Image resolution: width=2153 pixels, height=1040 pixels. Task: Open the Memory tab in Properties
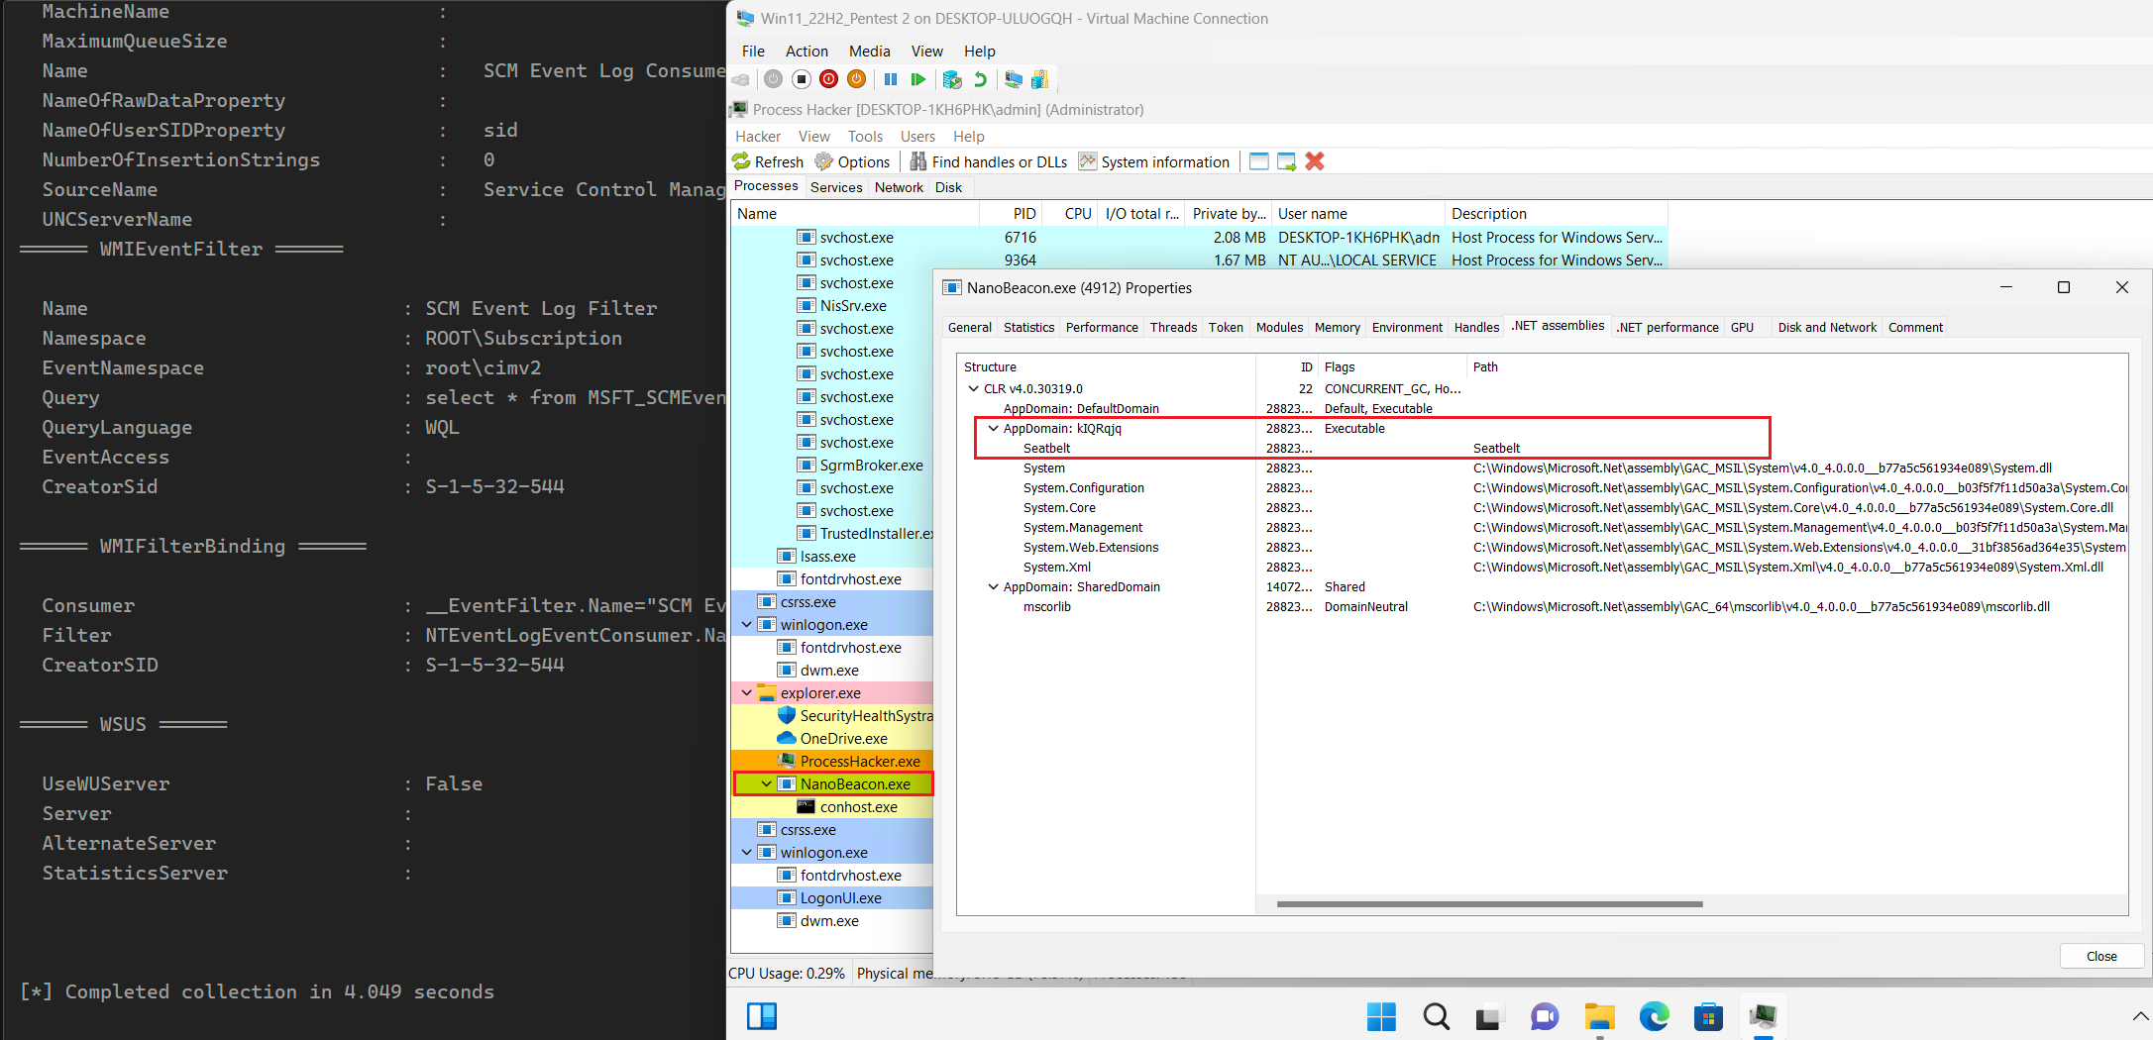pos(1337,328)
